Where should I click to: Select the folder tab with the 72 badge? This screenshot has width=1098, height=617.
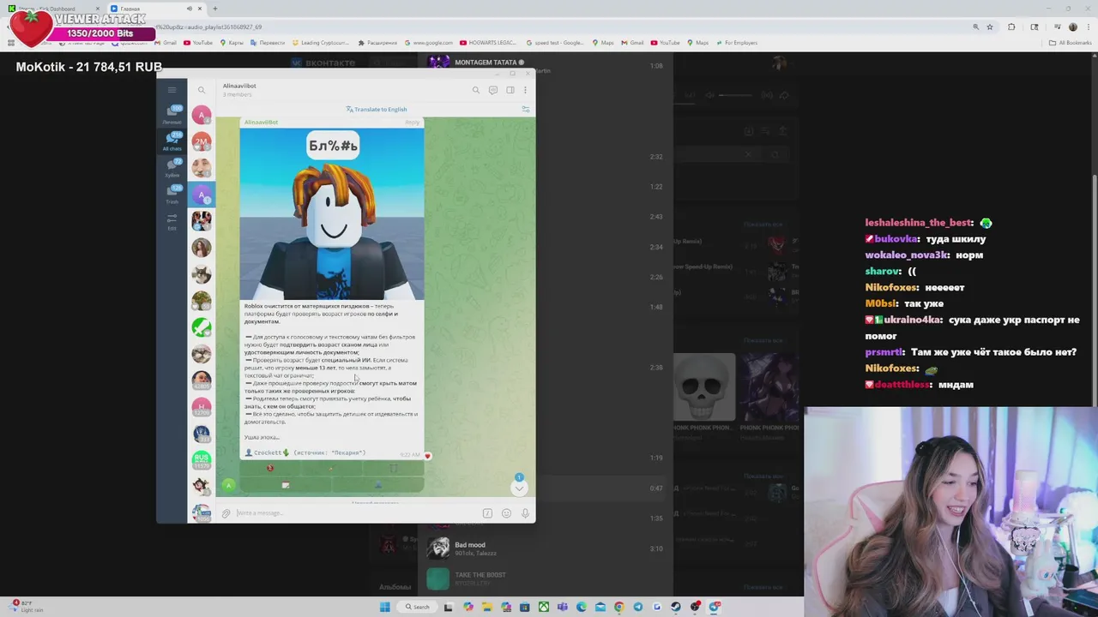[x=172, y=168]
